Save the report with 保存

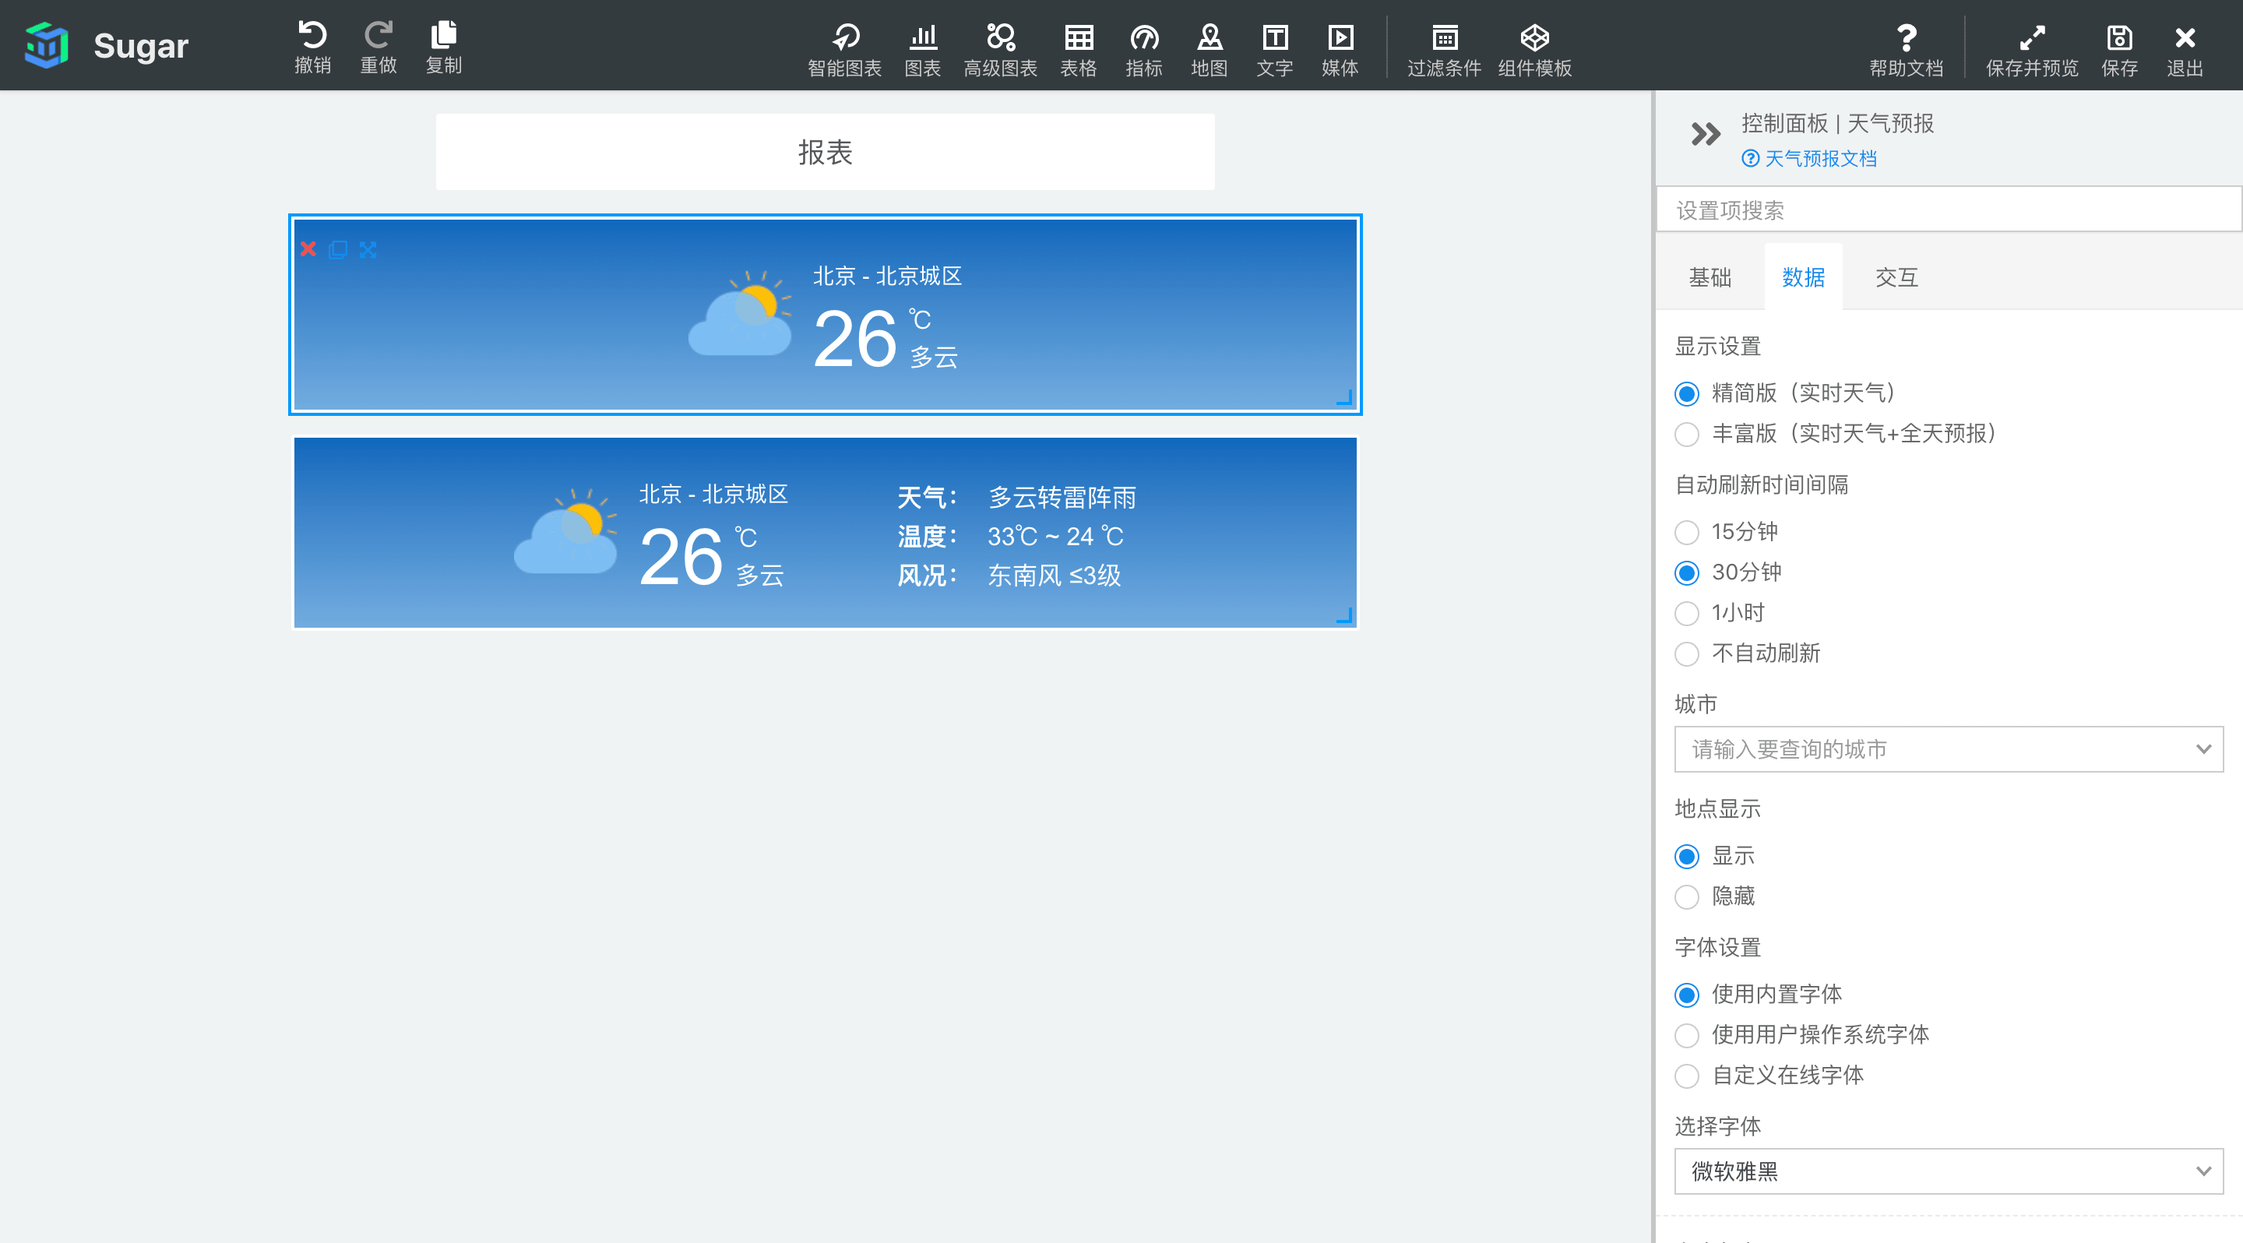(x=2119, y=50)
